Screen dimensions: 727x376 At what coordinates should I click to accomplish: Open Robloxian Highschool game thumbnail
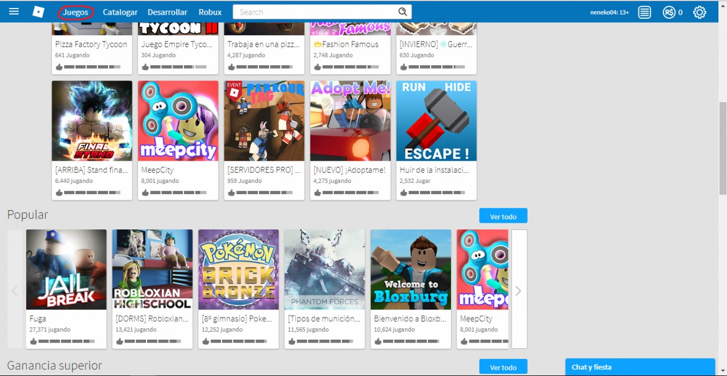[x=152, y=269]
